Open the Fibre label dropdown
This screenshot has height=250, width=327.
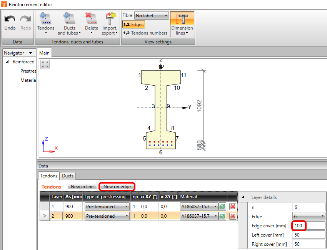(152, 16)
